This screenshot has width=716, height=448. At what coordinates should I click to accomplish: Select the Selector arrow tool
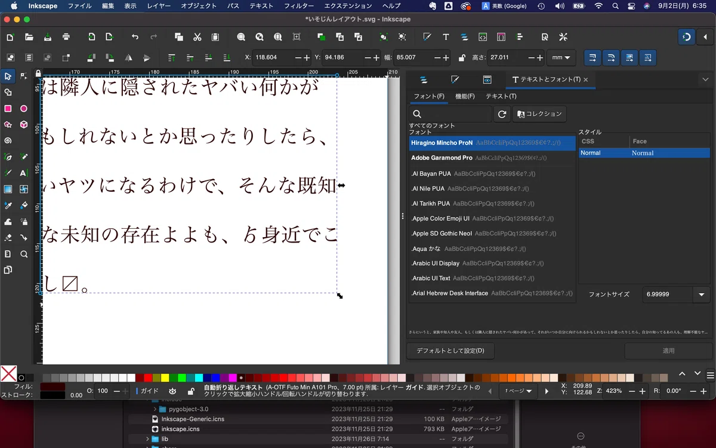coord(8,76)
